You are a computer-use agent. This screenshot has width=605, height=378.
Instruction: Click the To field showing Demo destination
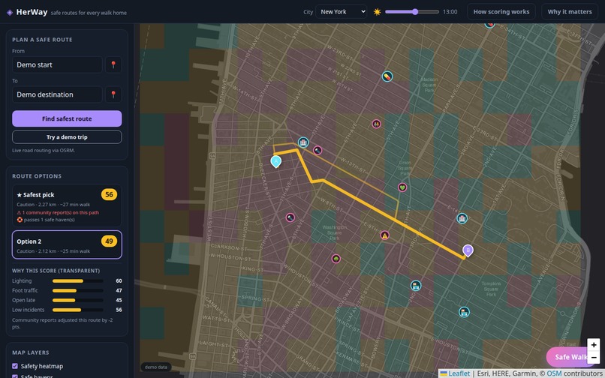pos(57,94)
